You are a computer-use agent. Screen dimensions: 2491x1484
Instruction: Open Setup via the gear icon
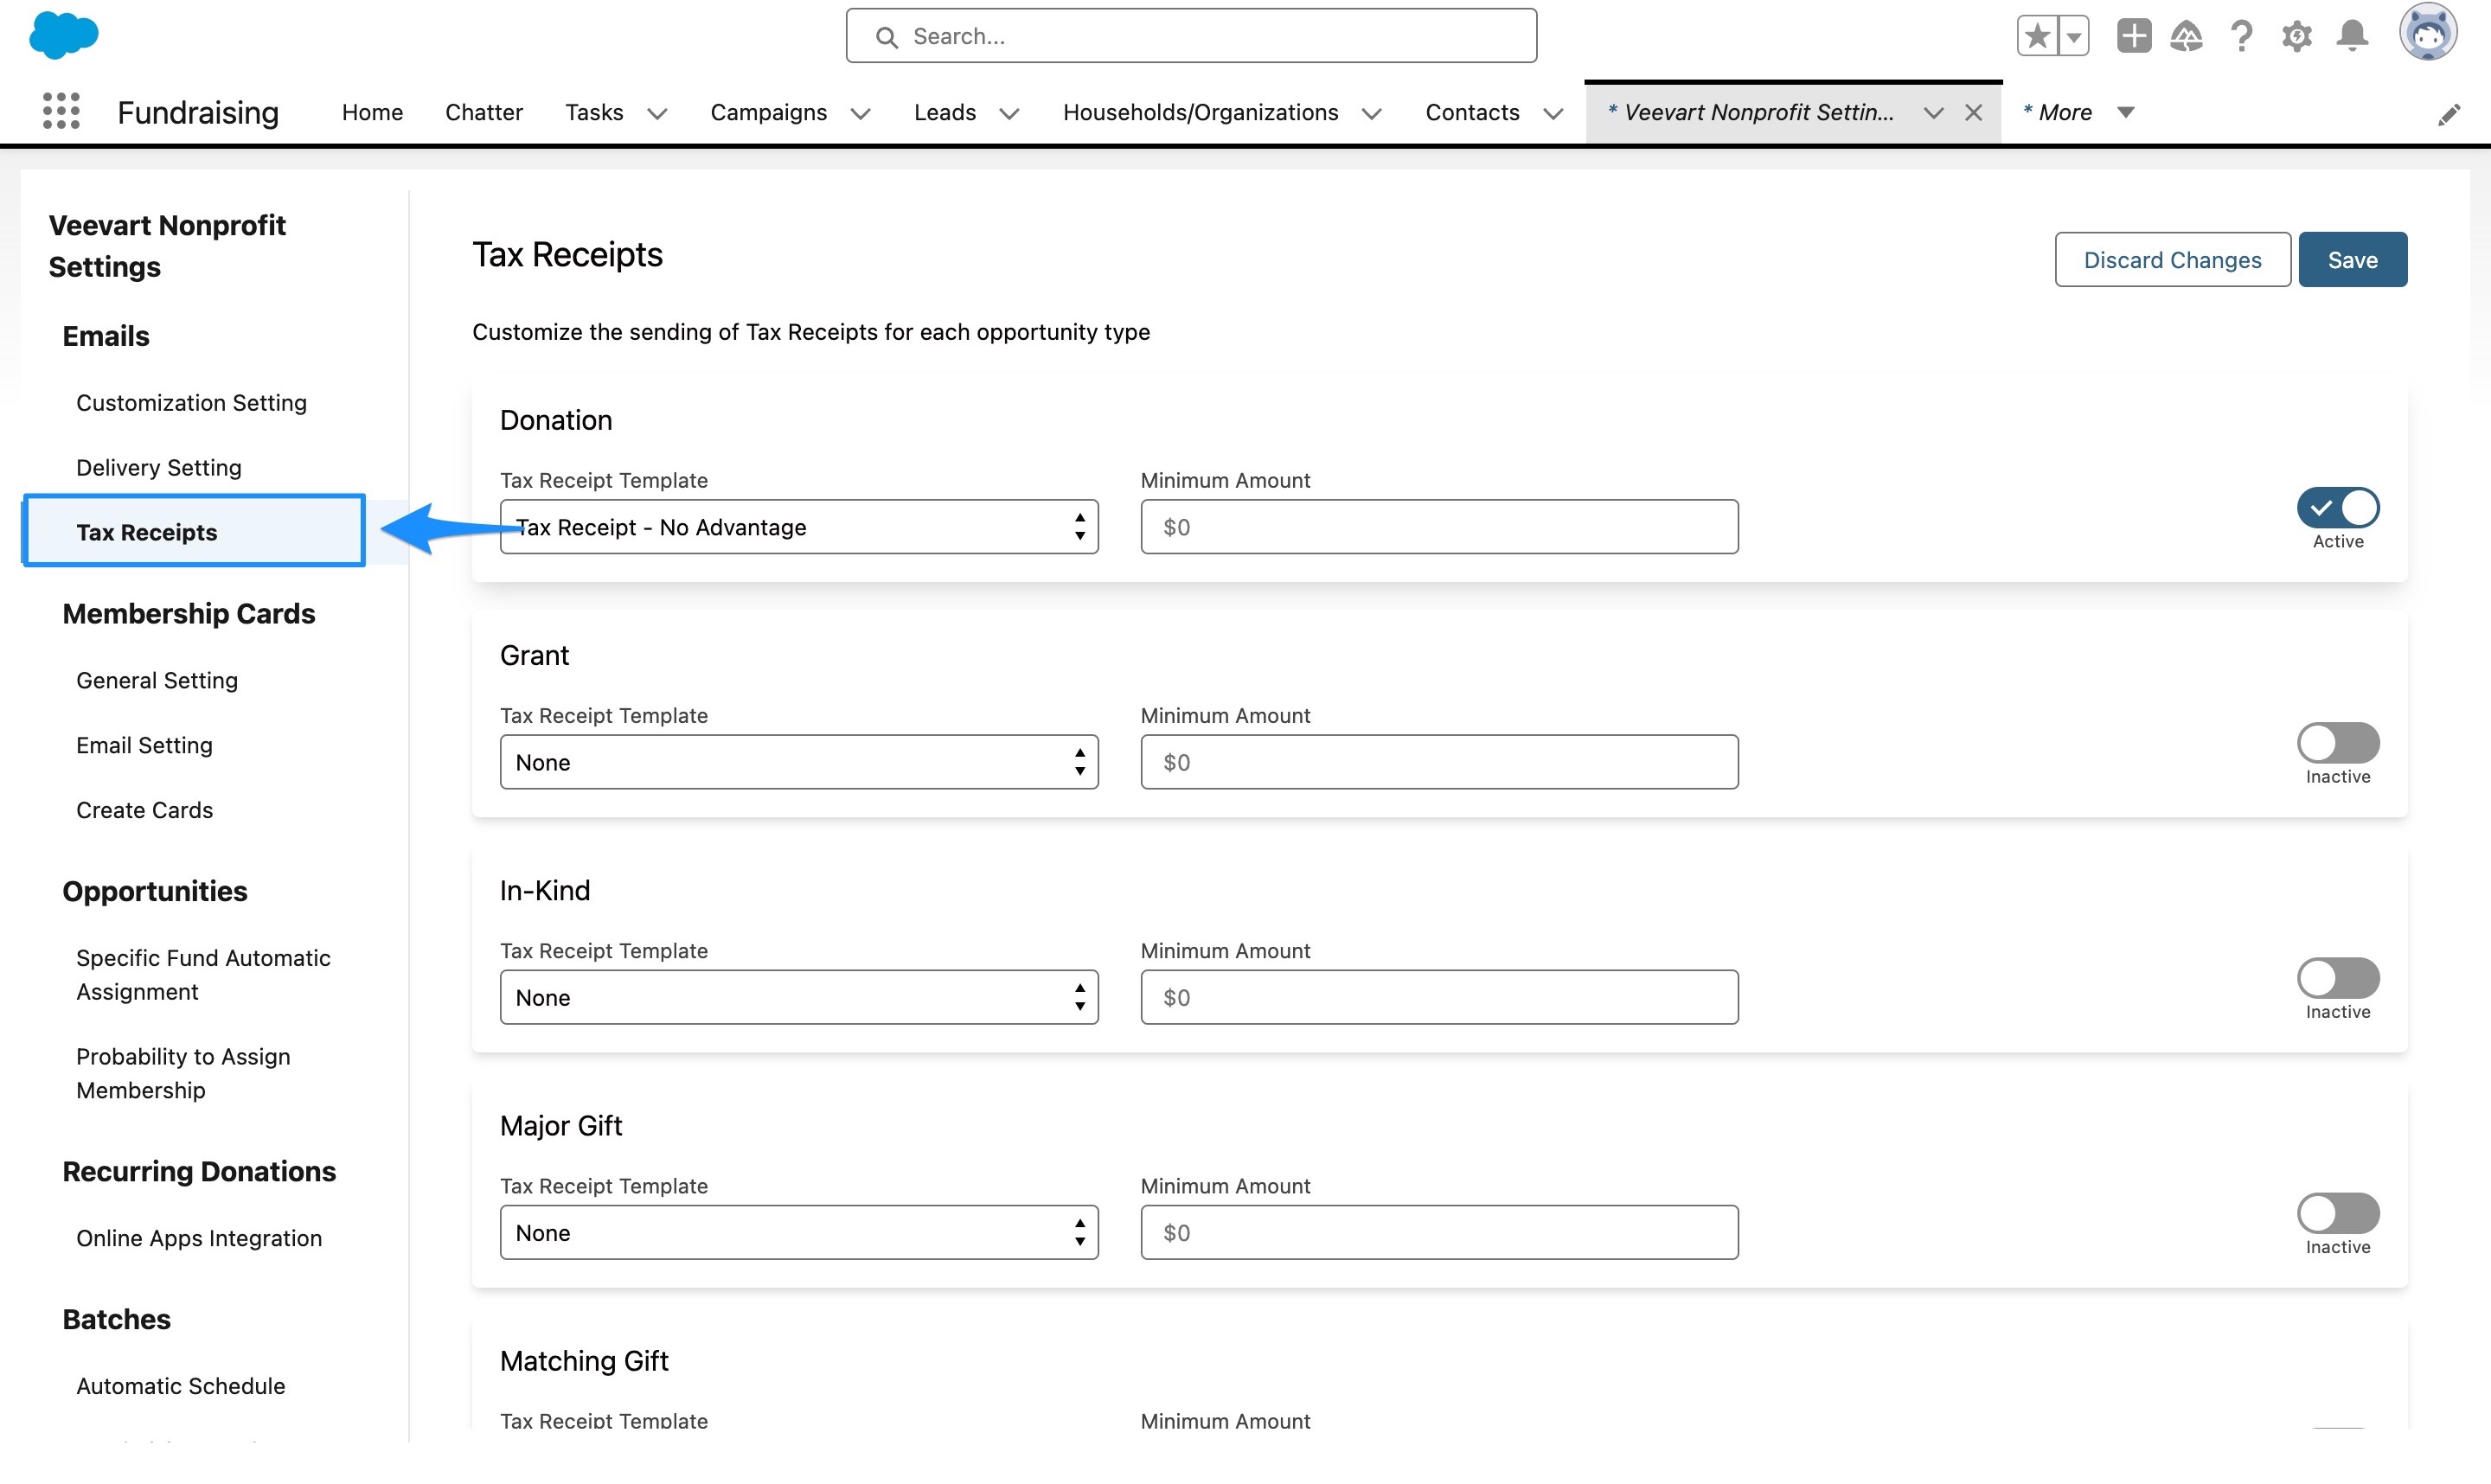tap(2296, 36)
